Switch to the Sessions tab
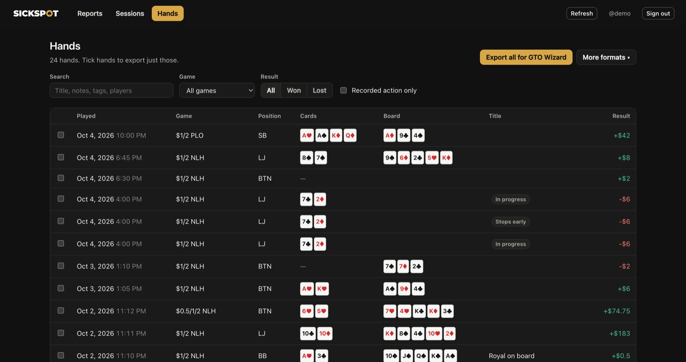The width and height of the screenshot is (686, 362). tap(130, 13)
